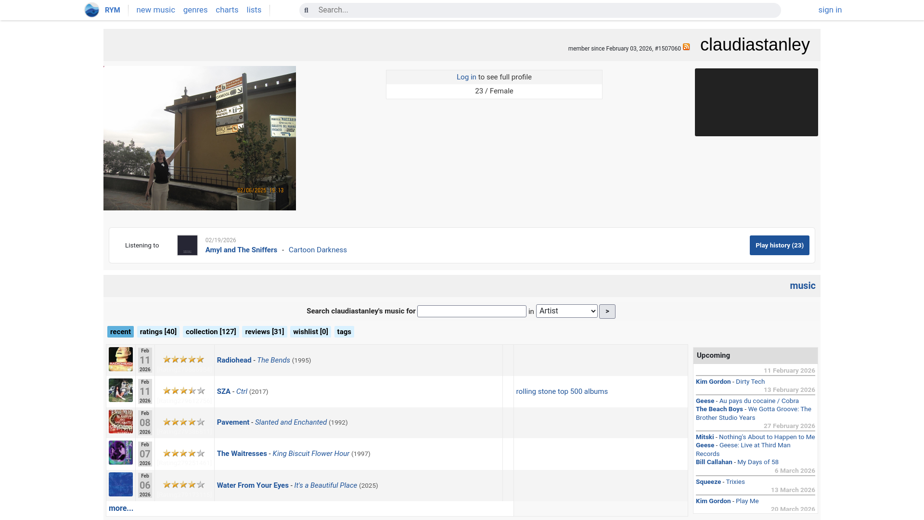Open the charts menu item
The width and height of the screenshot is (924, 520).
tap(227, 10)
